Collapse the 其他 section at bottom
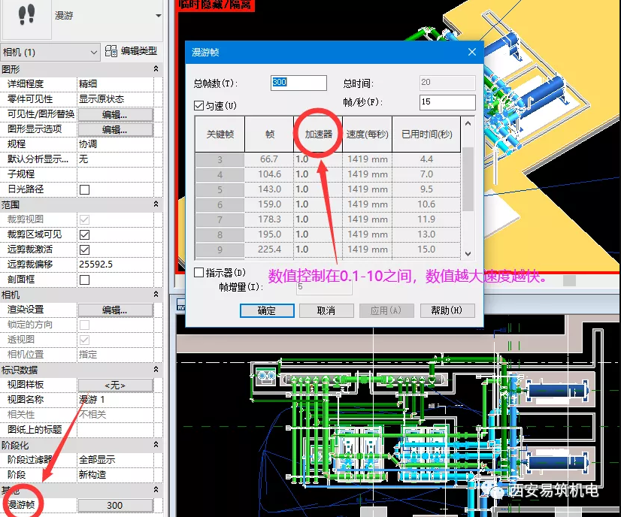 coord(156,490)
